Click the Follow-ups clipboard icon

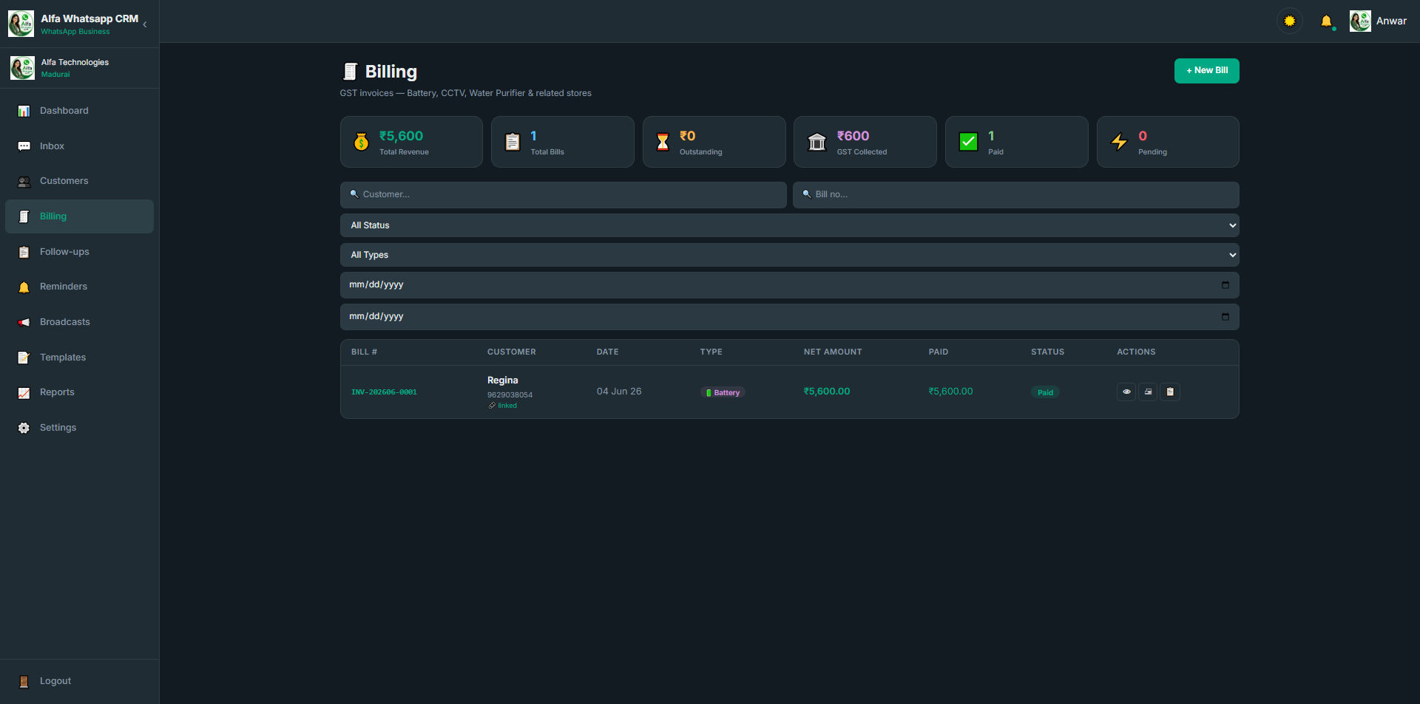24,252
